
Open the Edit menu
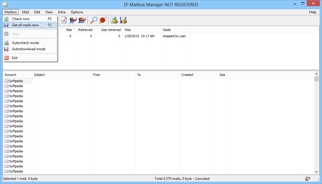pyautogui.click(x=37, y=12)
